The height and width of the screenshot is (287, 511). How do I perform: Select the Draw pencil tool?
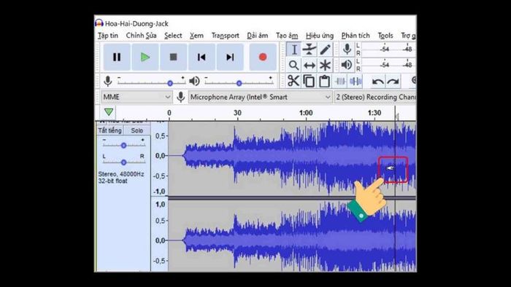(x=325, y=50)
